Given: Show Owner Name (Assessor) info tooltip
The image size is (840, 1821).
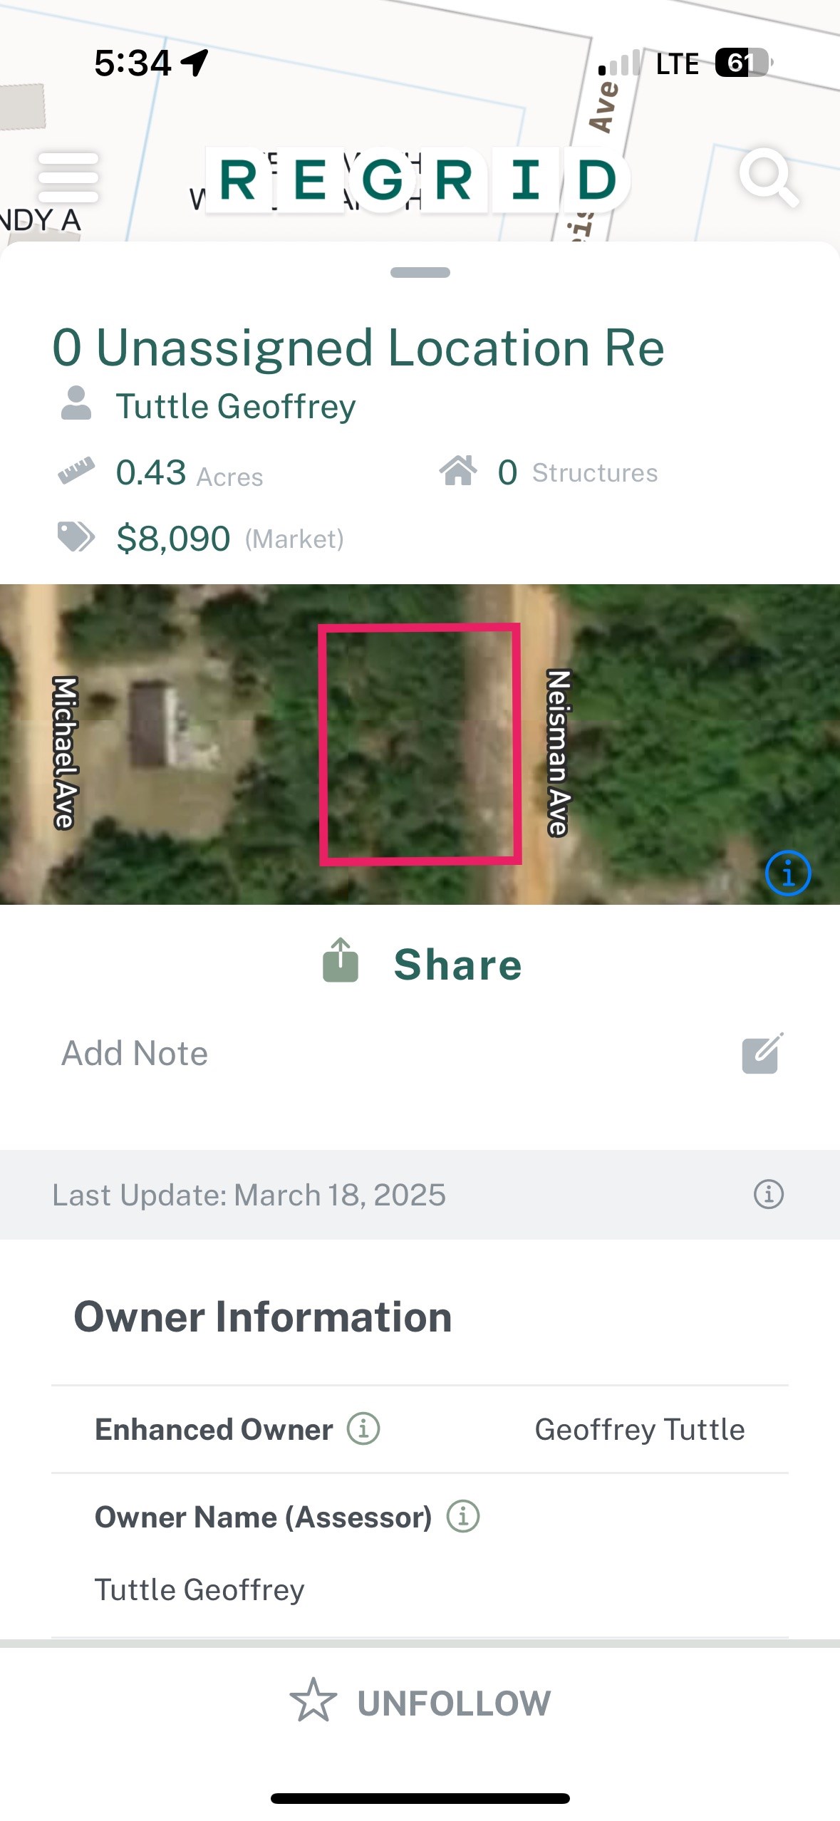Looking at the screenshot, I should point(463,1516).
